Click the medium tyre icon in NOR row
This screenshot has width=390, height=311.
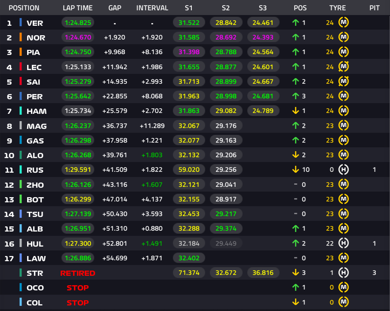pyautogui.click(x=344, y=37)
